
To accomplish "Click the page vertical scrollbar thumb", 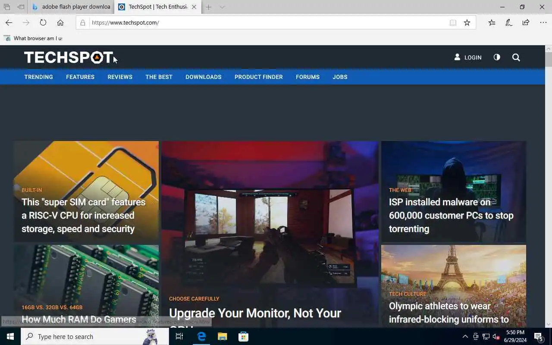I will [548, 60].
